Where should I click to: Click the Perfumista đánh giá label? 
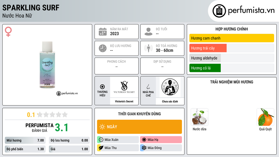(x=40, y=128)
